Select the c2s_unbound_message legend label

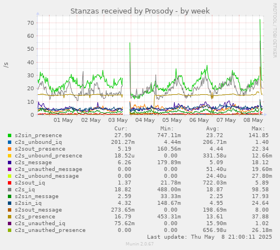click(x=47, y=176)
